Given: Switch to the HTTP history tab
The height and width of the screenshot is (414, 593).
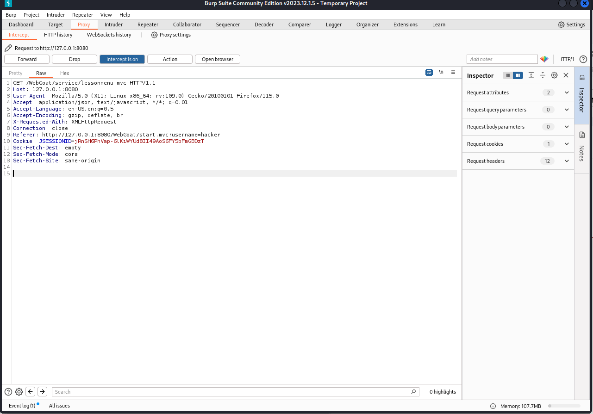Looking at the screenshot, I should coord(58,35).
